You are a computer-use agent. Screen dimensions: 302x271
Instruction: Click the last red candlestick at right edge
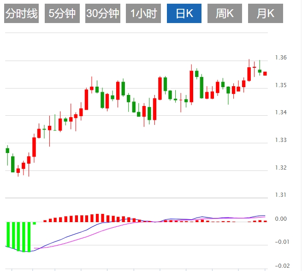[x=265, y=74]
